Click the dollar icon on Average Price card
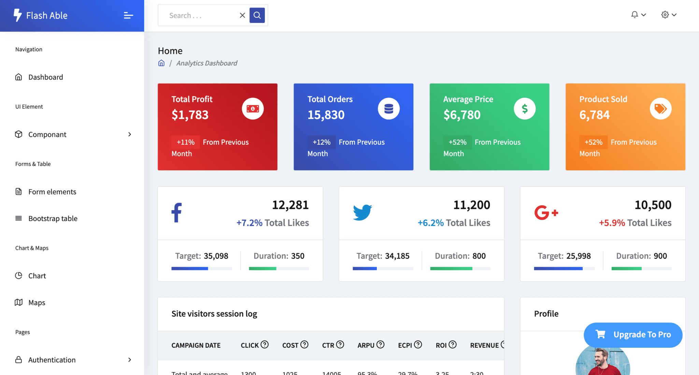Screen dimensions: 699x375 (524, 108)
